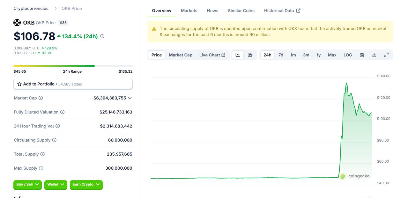Click the 235,957,685 total supply value
The height and width of the screenshot is (198, 408).
[120, 154]
